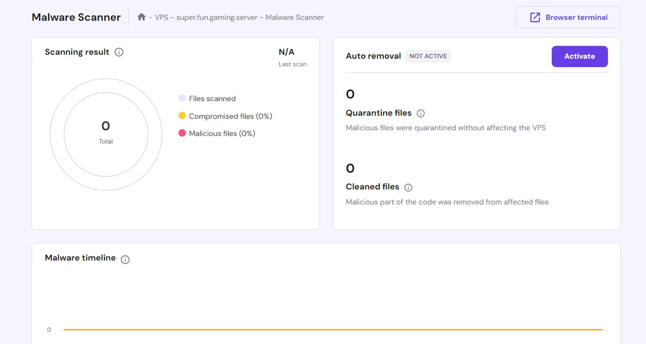646x344 pixels.
Task: Toggle the Files scanned legend entry
Action: point(207,98)
